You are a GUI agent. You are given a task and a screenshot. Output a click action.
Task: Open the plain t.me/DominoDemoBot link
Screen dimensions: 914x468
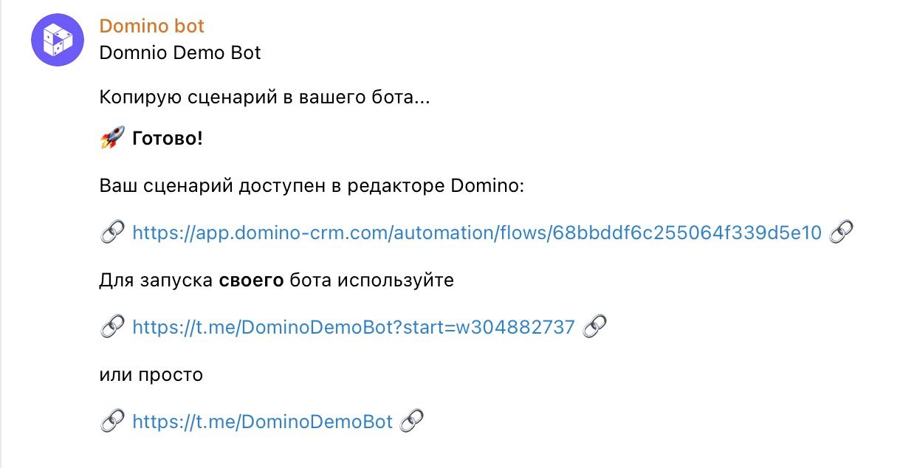(262, 421)
